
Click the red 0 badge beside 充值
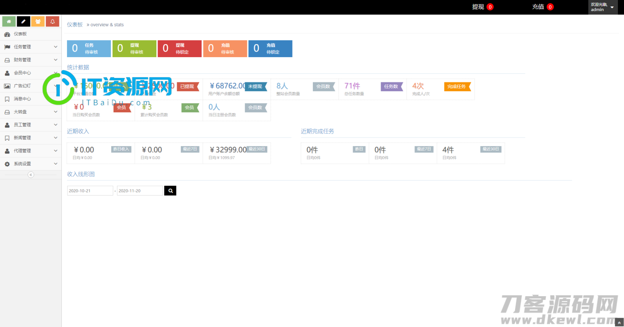click(x=550, y=7)
